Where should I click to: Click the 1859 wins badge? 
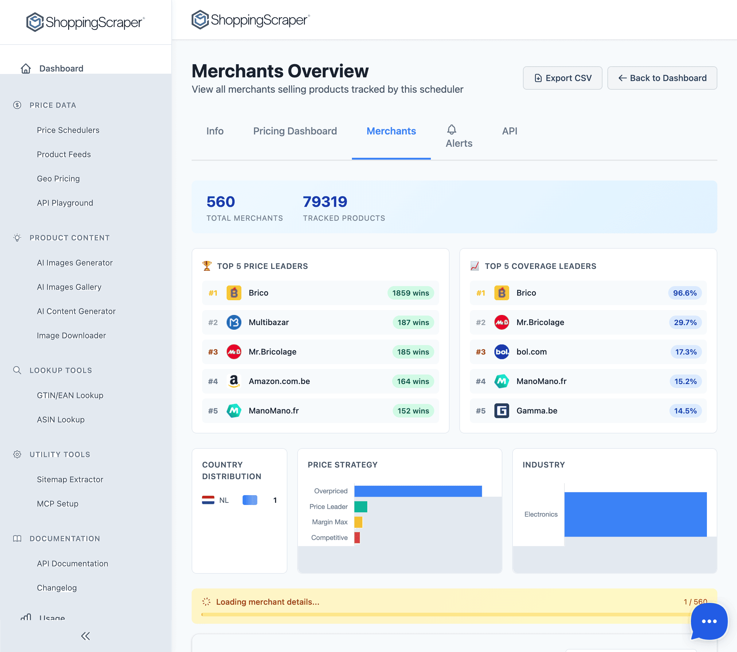411,293
